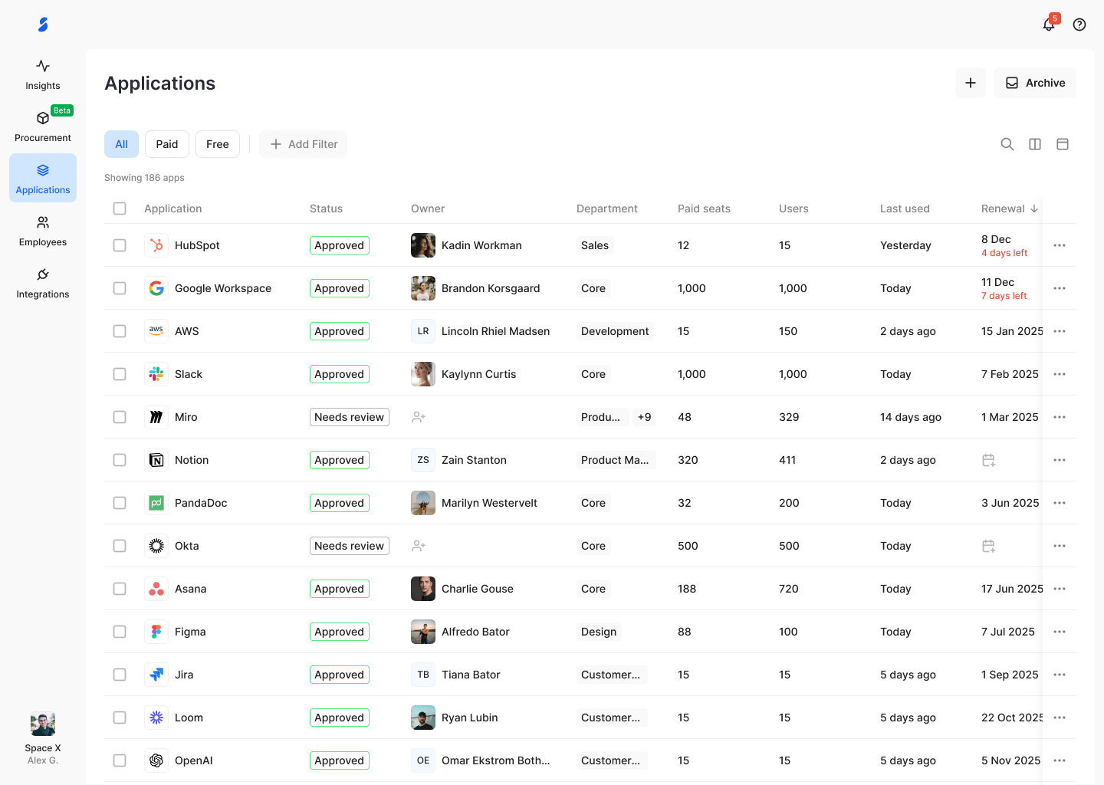
Task: Click Kadin Workman's owner avatar
Action: tap(423, 245)
